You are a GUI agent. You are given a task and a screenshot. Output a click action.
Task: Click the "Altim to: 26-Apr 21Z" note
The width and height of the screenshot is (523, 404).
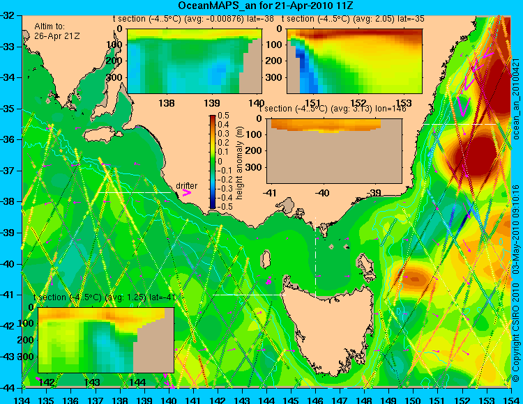(56, 31)
